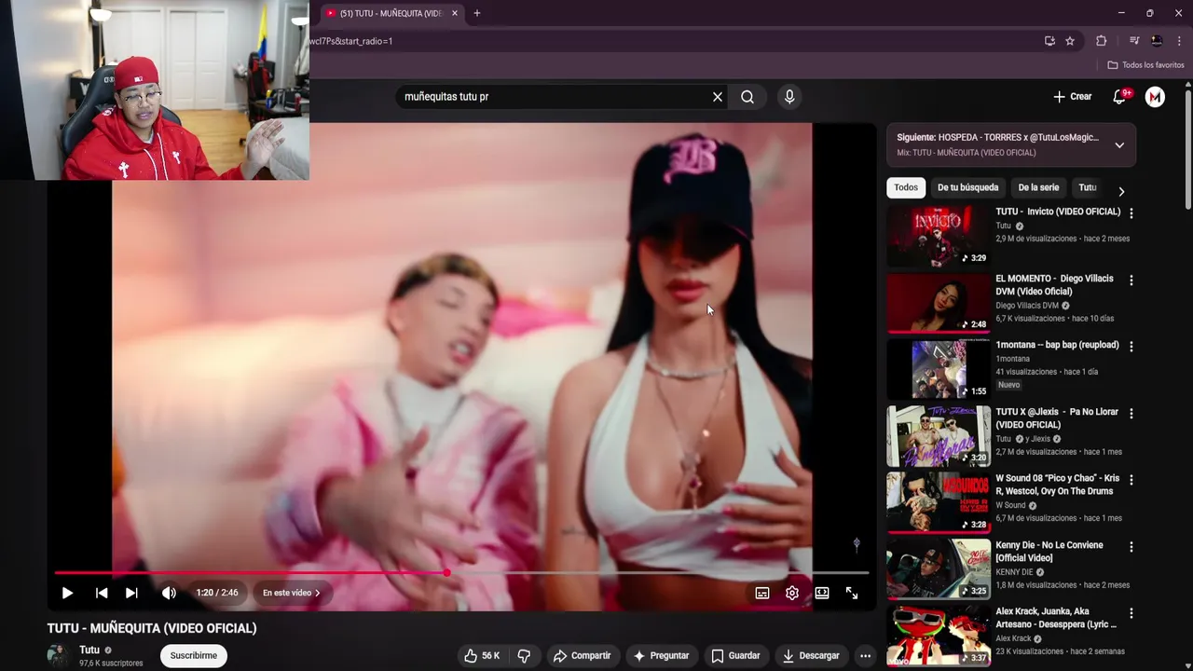Play the paused video
This screenshot has width=1193, height=671.
coord(67,593)
